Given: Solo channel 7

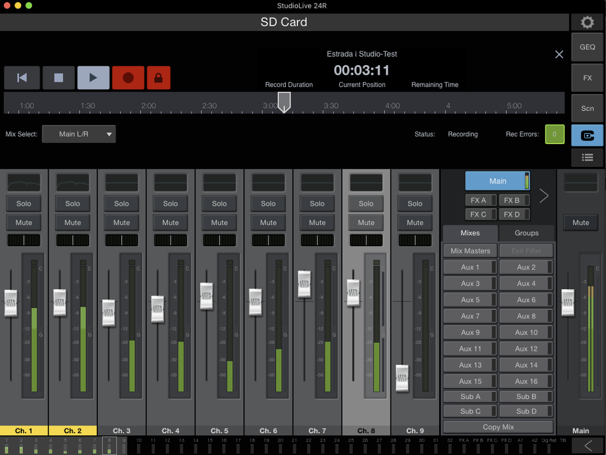Looking at the screenshot, I should (x=317, y=203).
